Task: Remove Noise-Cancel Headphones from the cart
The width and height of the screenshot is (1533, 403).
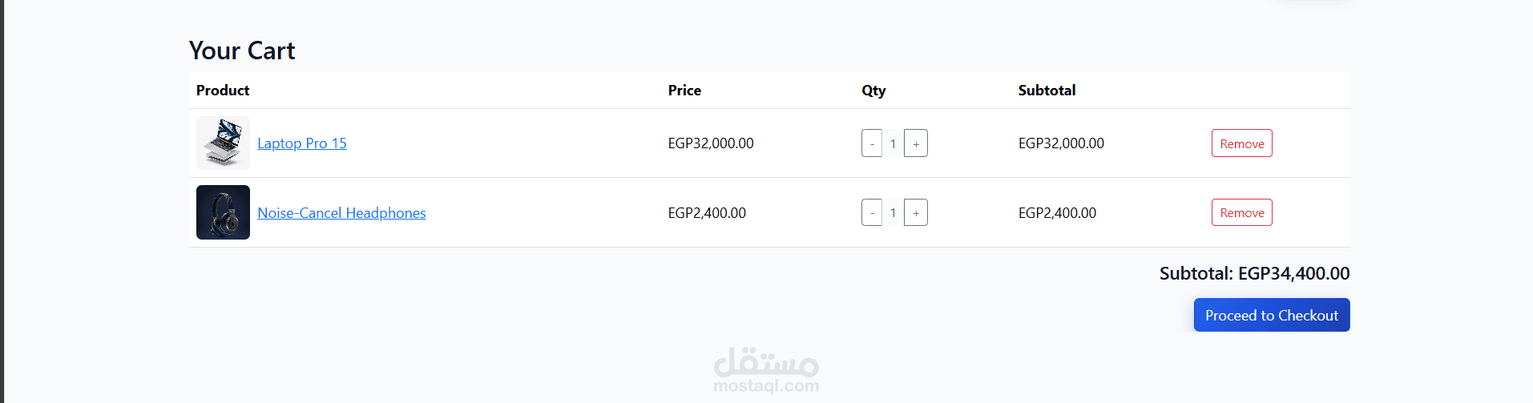Action: pyautogui.click(x=1241, y=212)
